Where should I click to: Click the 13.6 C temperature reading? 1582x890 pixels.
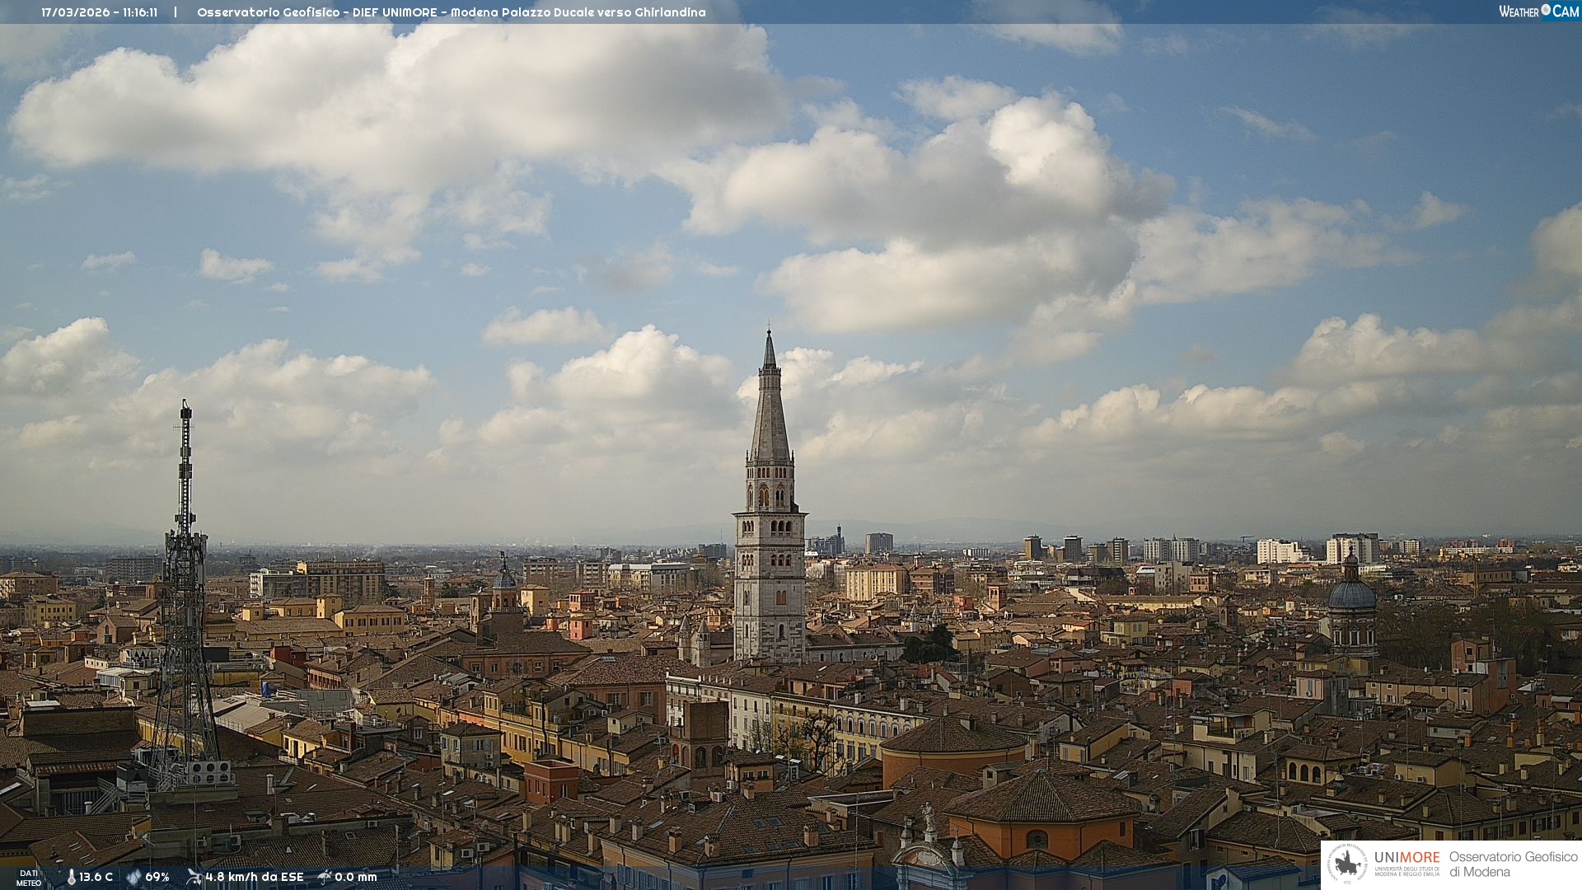point(96,877)
